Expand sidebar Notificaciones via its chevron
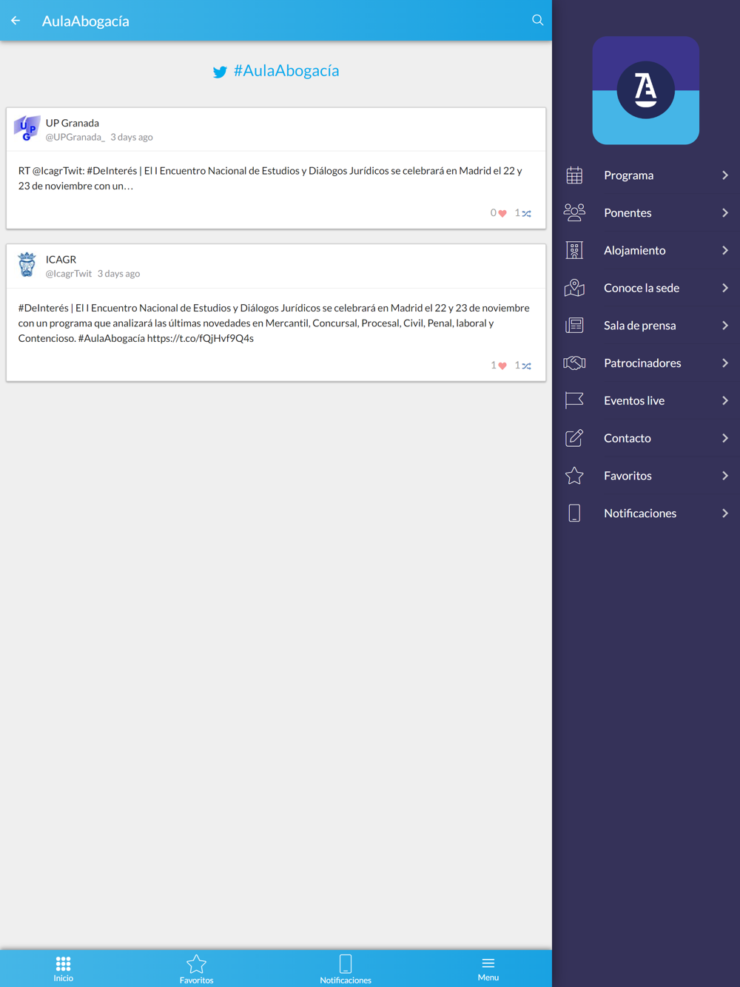The height and width of the screenshot is (987, 740). (x=725, y=513)
